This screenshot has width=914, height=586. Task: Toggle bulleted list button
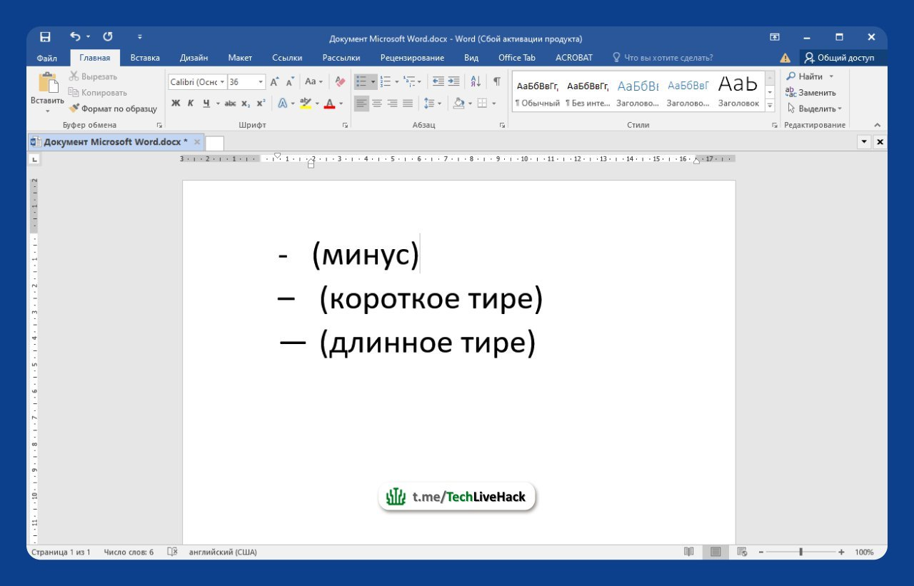[361, 81]
